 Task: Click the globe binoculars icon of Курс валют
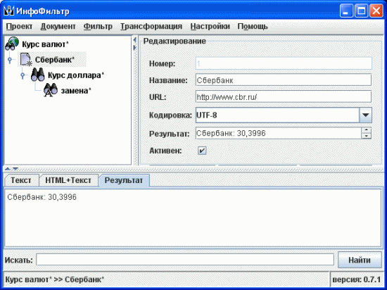click(x=12, y=44)
